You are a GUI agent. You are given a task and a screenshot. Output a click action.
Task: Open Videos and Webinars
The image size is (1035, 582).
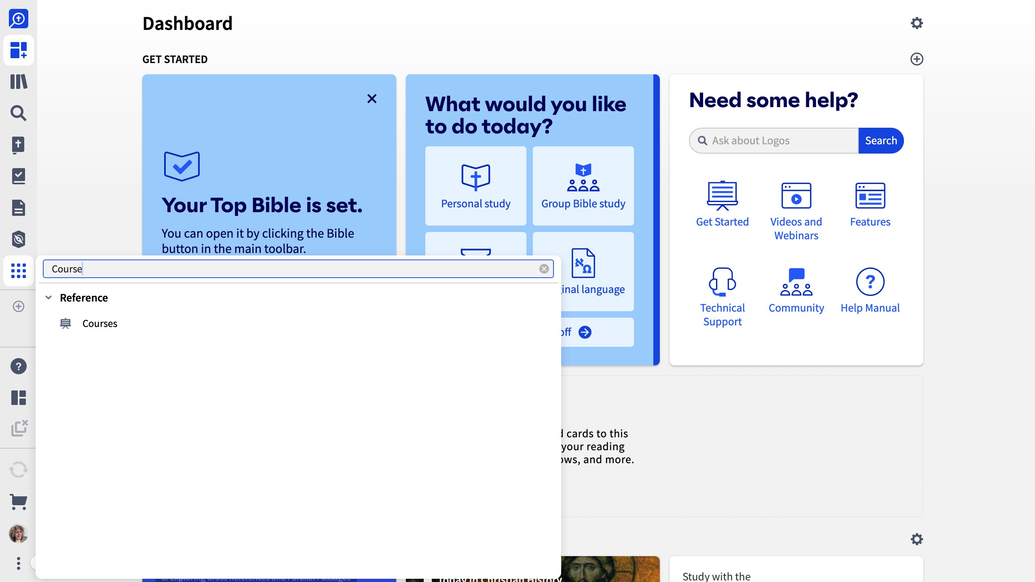796,211
